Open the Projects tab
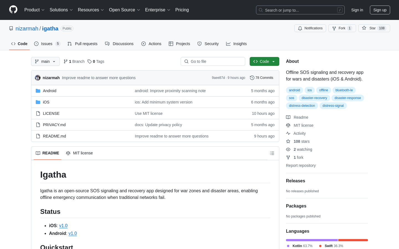The image size is (399, 249). point(179,44)
